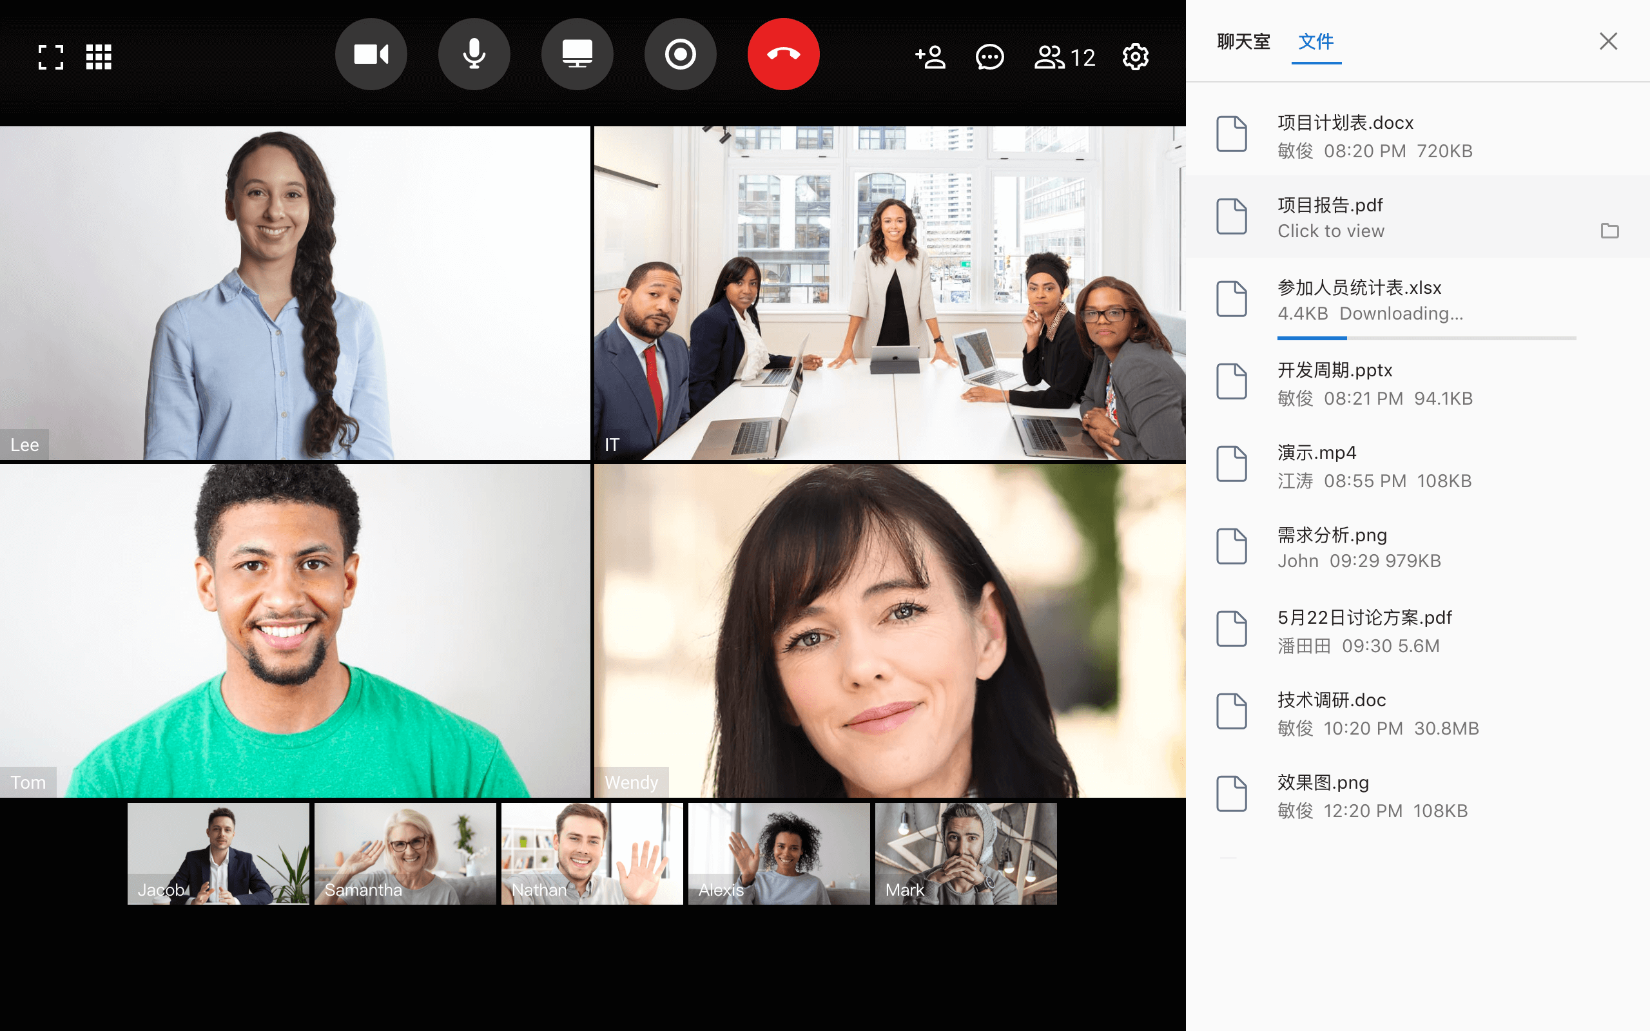Show the 12 participants list
Screen dimensions: 1650x1031
[x=1064, y=57]
